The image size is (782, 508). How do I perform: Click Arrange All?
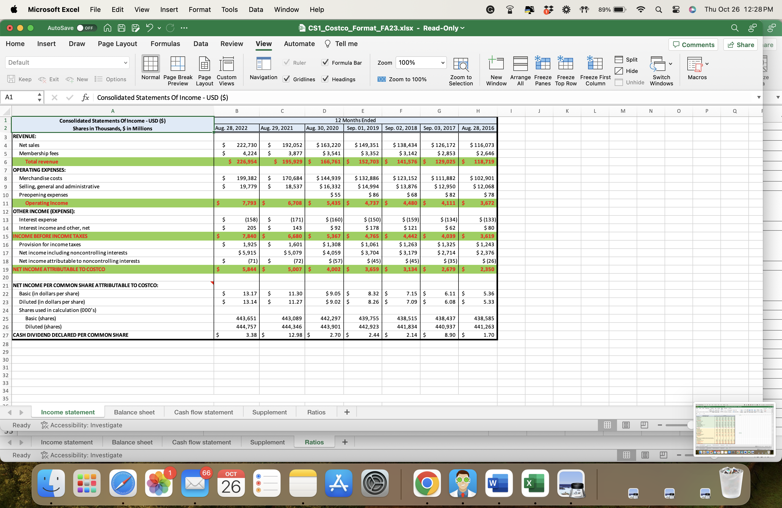520,71
